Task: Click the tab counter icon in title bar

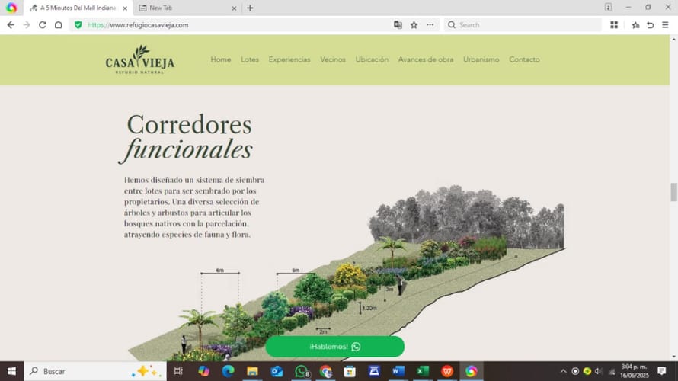Action: (x=608, y=8)
